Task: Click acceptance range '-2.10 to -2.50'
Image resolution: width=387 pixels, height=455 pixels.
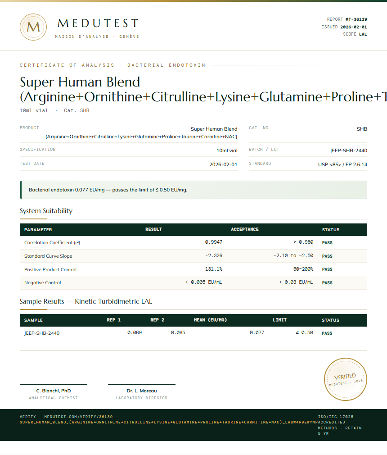Action: [293, 255]
